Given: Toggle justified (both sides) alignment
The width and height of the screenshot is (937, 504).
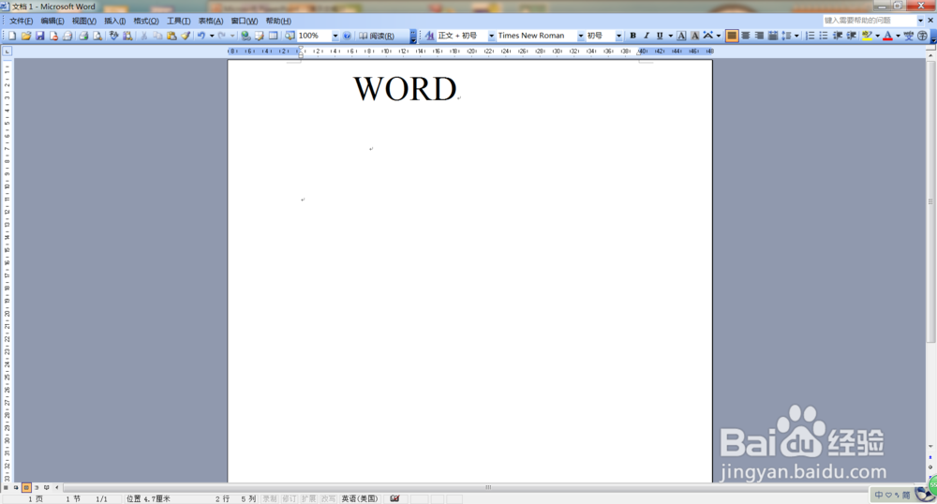Looking at the screenshot, I should (x=732, y=36).
